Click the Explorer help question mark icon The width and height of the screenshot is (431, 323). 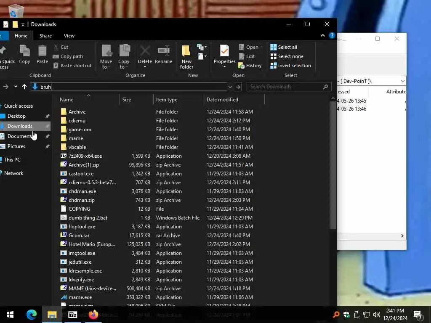(332, 35)
